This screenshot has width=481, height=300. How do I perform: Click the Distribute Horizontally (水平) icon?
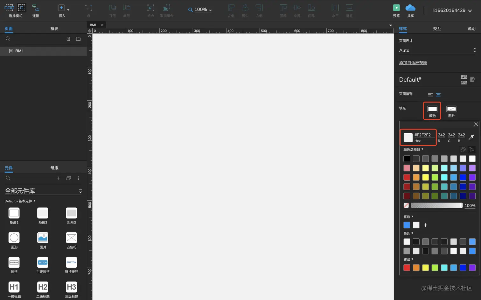335,8
